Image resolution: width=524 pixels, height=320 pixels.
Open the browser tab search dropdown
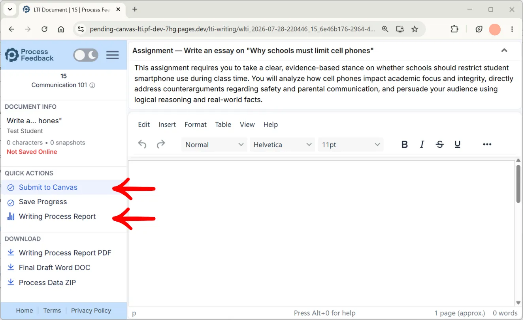tap(10, 9)
